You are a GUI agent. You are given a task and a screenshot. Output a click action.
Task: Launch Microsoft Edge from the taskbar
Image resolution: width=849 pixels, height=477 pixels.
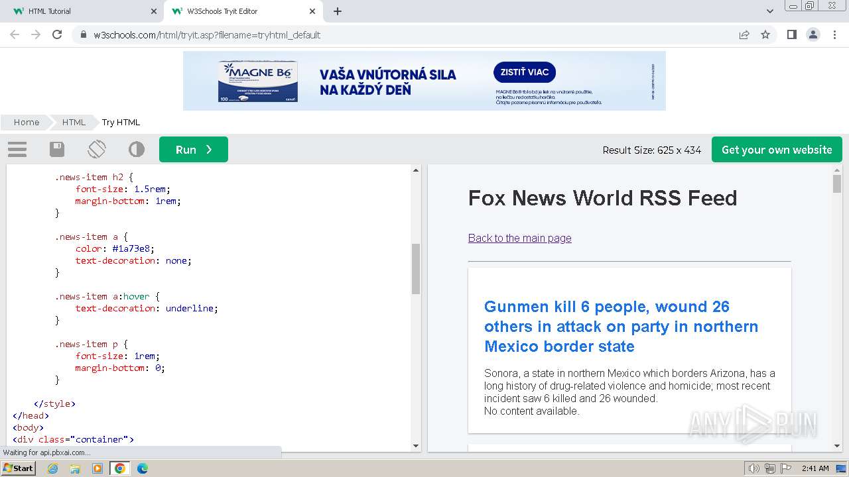[x=142, y=468]
